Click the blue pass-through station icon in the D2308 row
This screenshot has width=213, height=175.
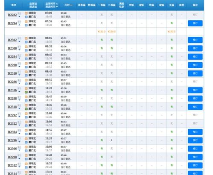click(26, 50)
